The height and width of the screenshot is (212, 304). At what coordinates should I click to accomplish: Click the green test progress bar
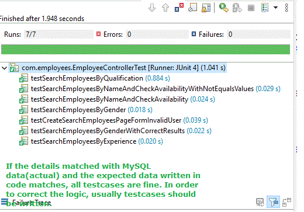(x=146, y=50)
